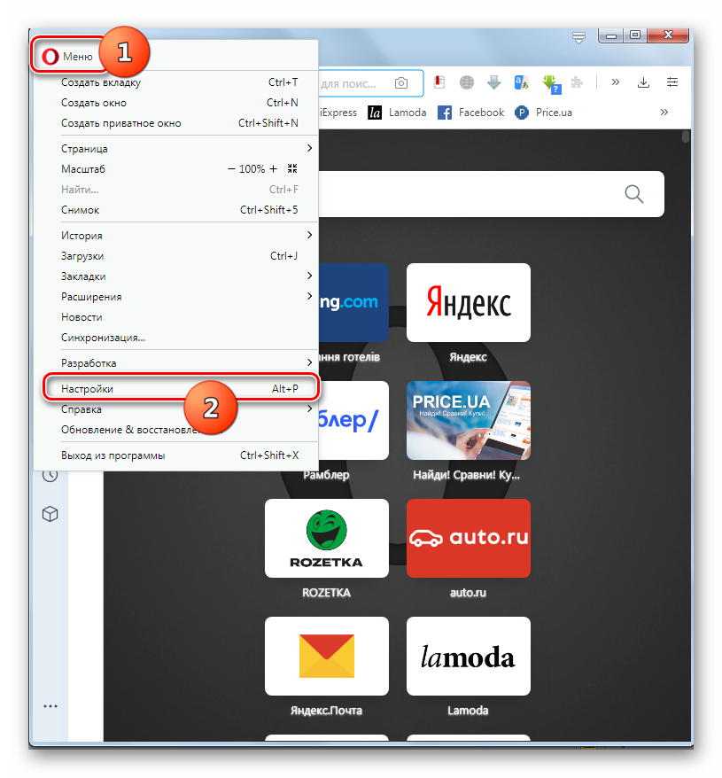The width and height of the screenshot is (722, 778).
Task: Expand the Расширения submenu arrow
Action: 309,296
